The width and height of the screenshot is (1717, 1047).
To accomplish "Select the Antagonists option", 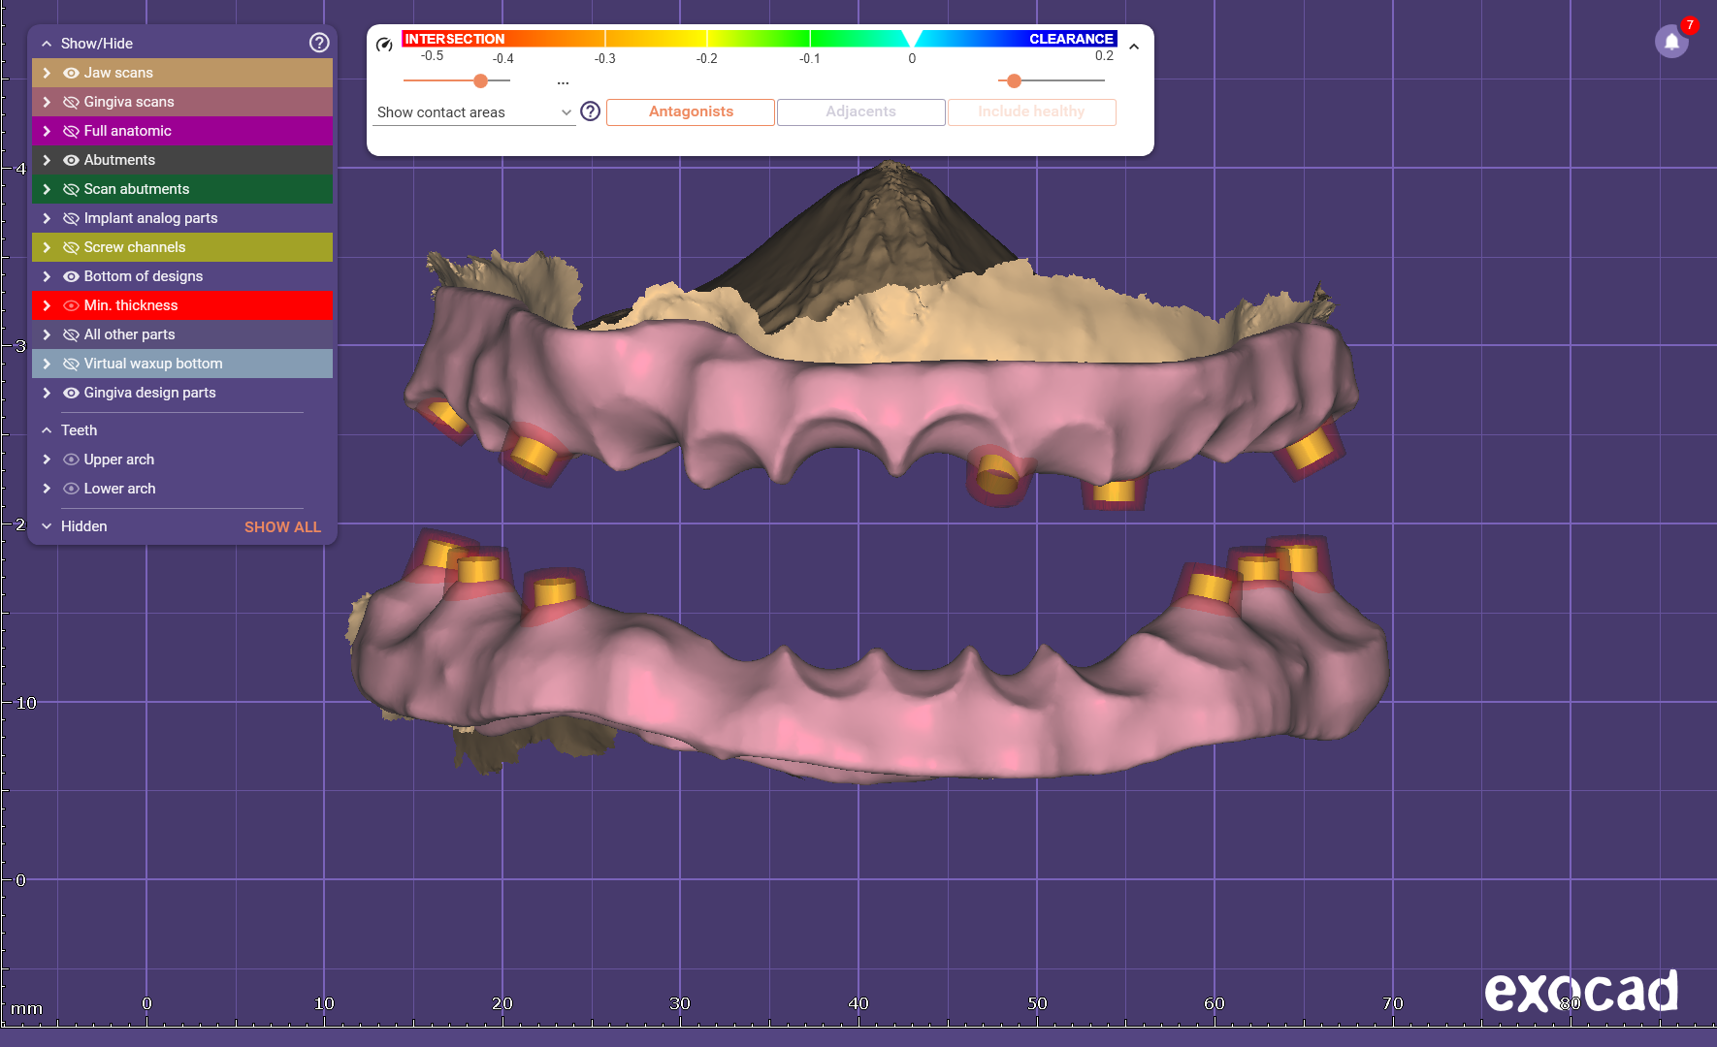I will point(691,112).
